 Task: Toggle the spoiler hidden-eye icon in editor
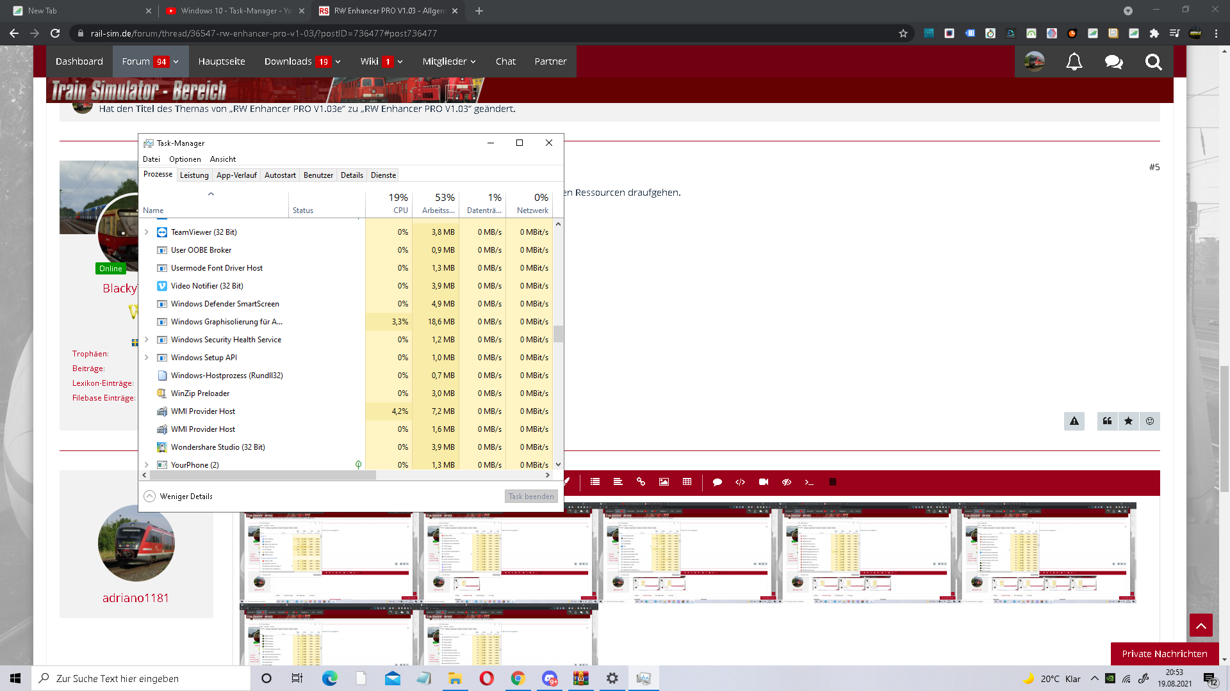[x=787, y=482]
